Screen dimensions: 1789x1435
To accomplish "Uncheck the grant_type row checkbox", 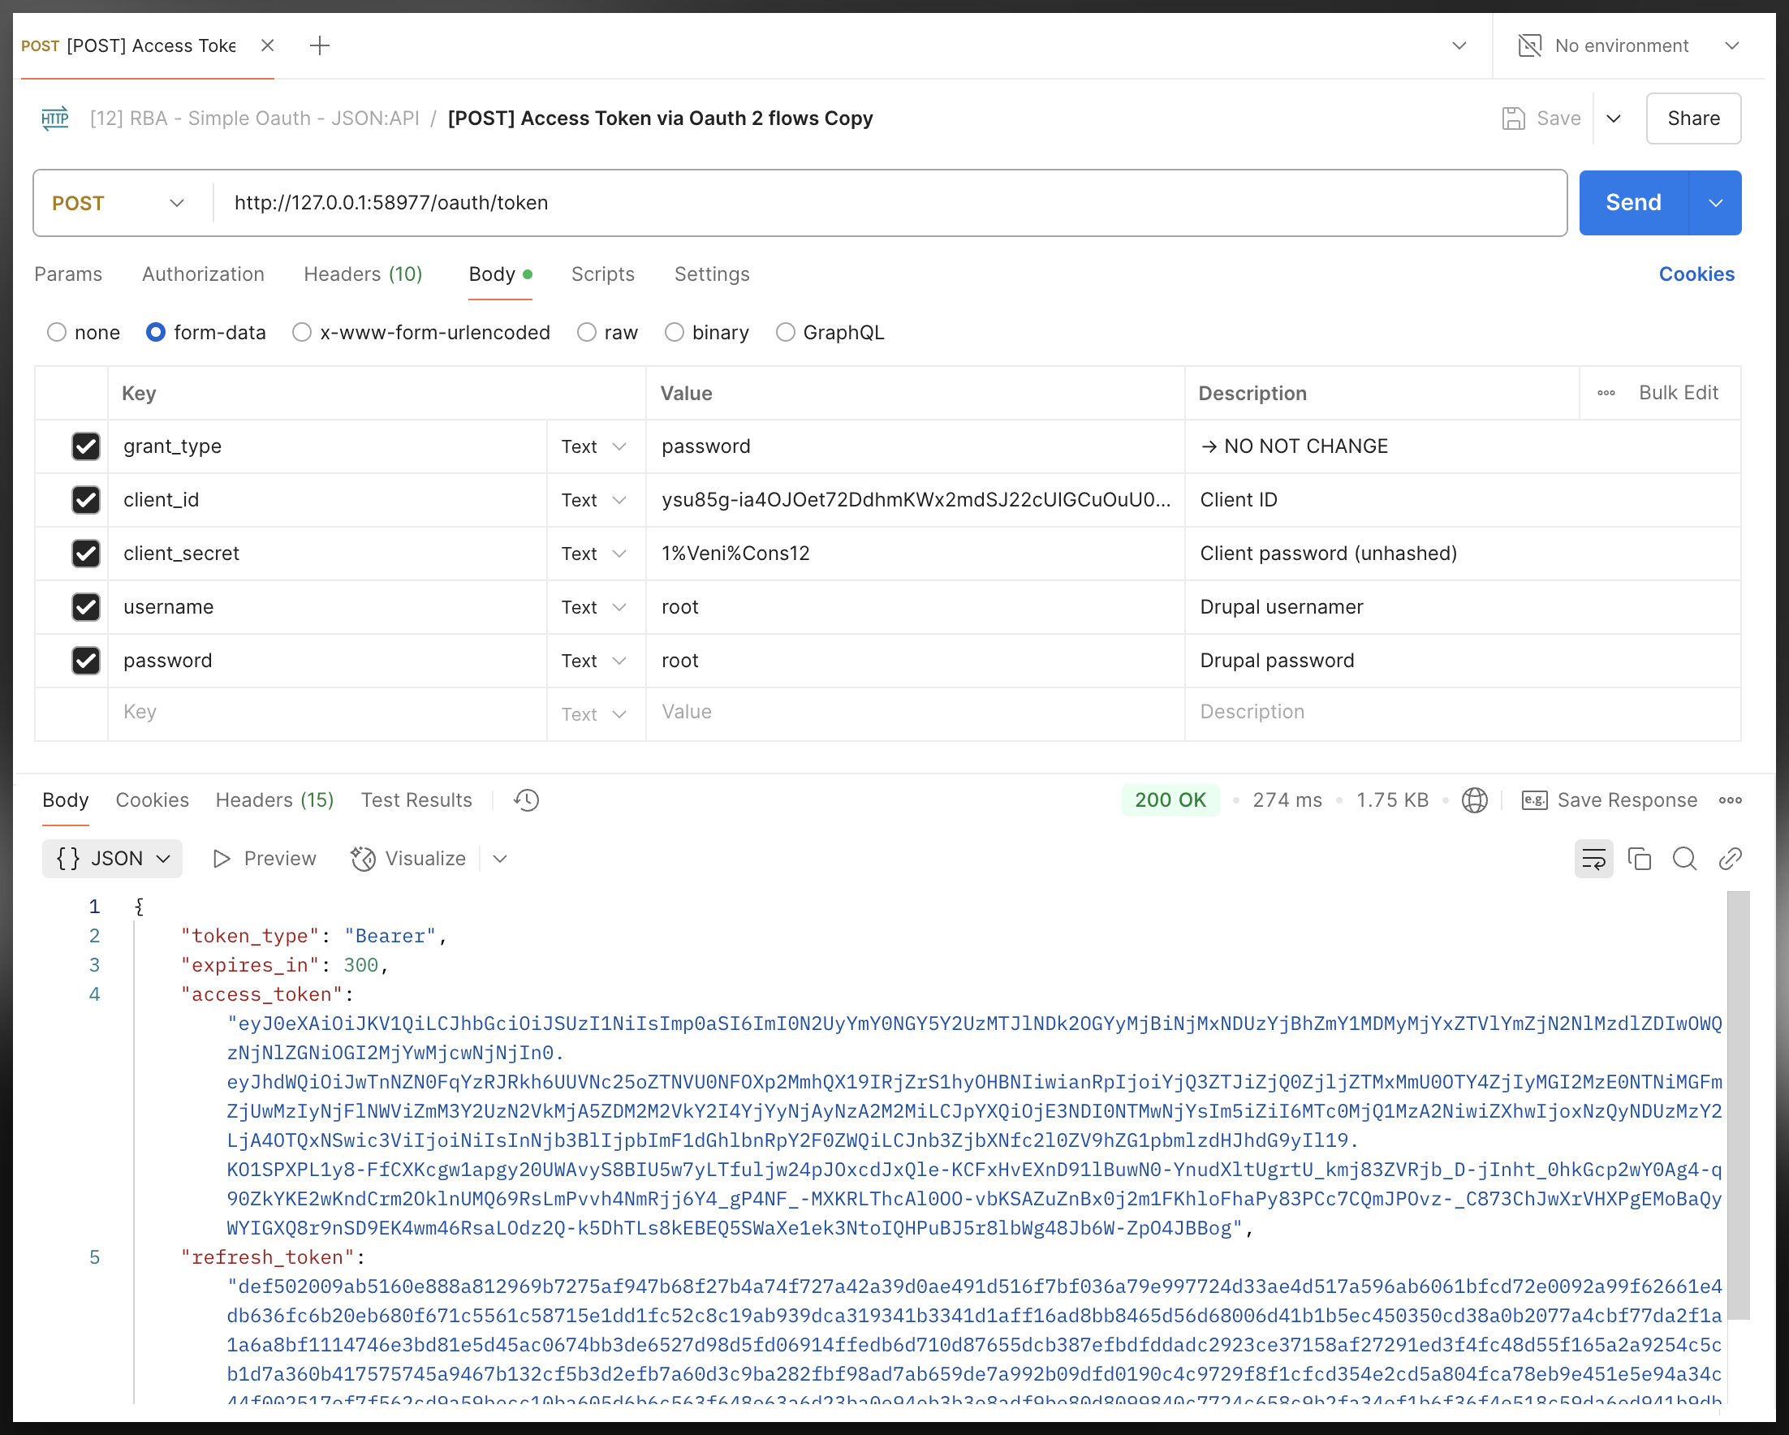I will 85,446.
